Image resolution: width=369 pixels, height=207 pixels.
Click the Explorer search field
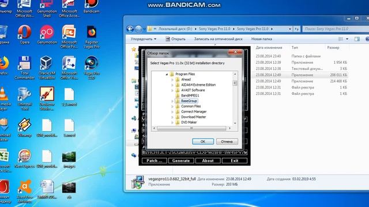336,29
